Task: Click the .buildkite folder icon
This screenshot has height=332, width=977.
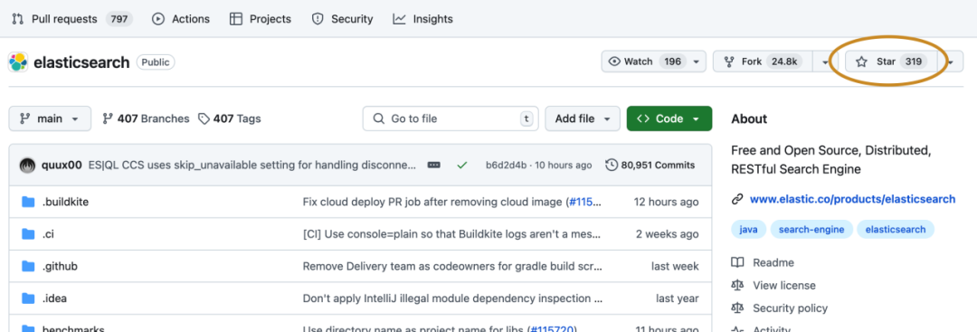Action: [28, 202]
